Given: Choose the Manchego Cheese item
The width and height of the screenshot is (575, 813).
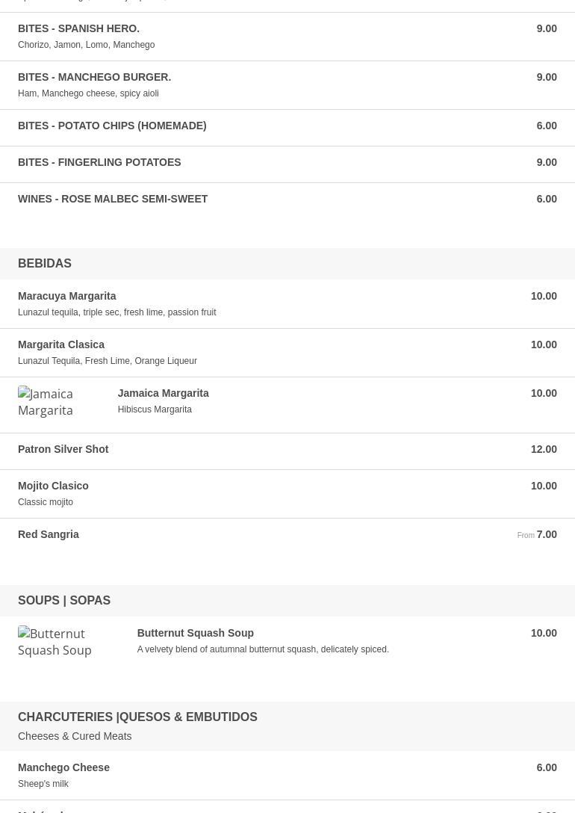Looking at the screenshot, I should 287,775.
